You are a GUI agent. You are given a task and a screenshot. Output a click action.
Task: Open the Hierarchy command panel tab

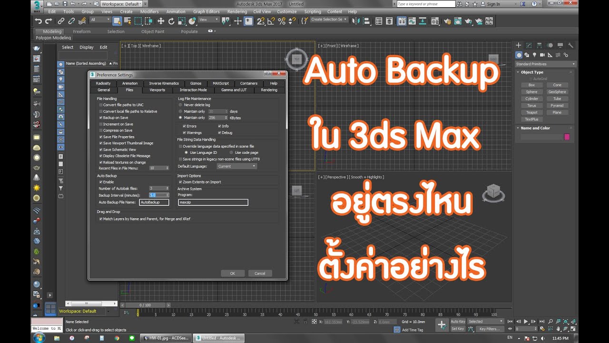click(540, 46)
